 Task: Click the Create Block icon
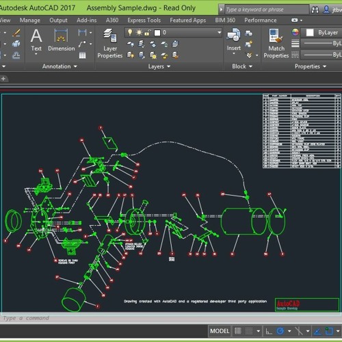[248, 33]
